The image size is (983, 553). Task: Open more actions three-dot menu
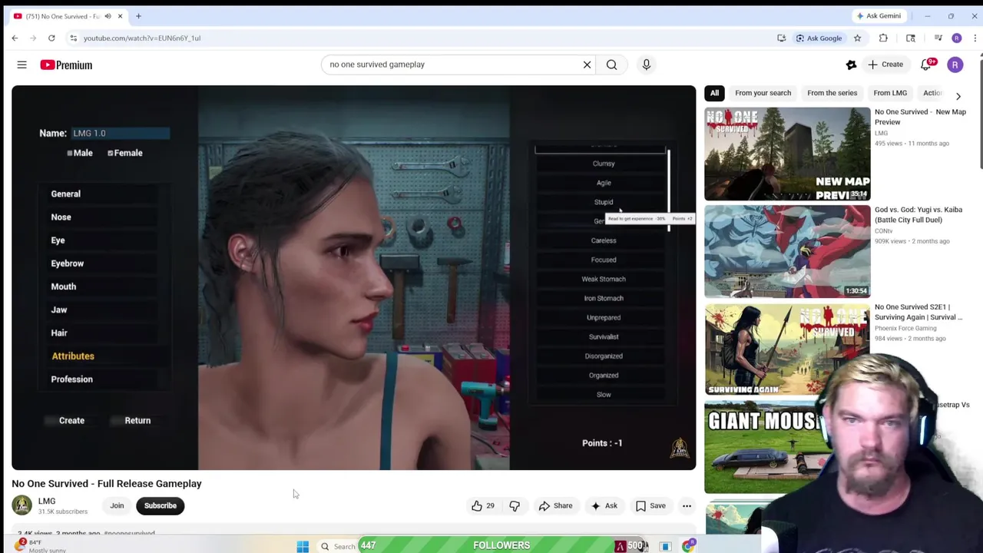[x=687, y=505]
